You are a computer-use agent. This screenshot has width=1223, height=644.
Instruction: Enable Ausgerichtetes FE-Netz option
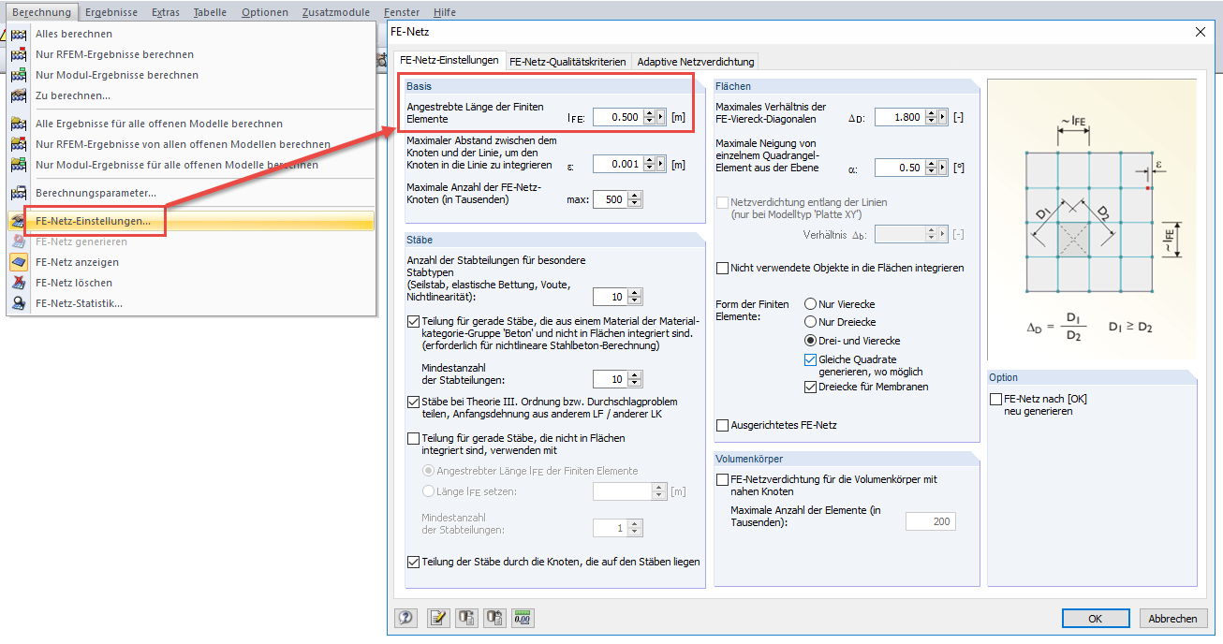[723, 424]
